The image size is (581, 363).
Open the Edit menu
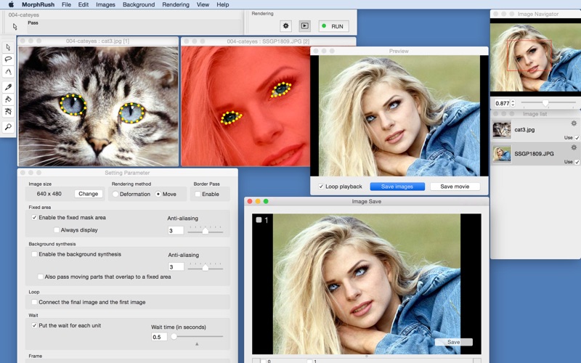[x=84, y=4]
